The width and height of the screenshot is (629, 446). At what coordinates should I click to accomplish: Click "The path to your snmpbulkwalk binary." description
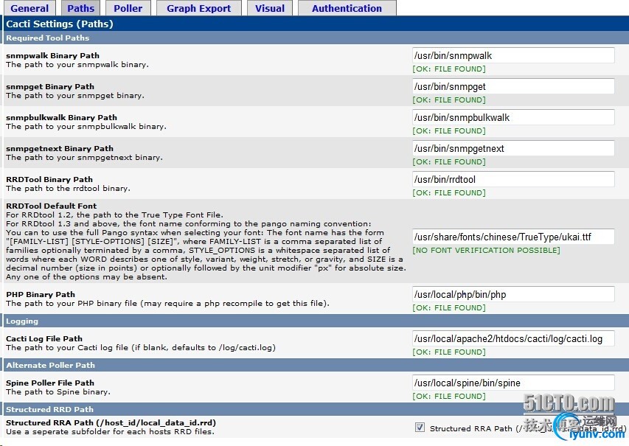tap(86, 126)
